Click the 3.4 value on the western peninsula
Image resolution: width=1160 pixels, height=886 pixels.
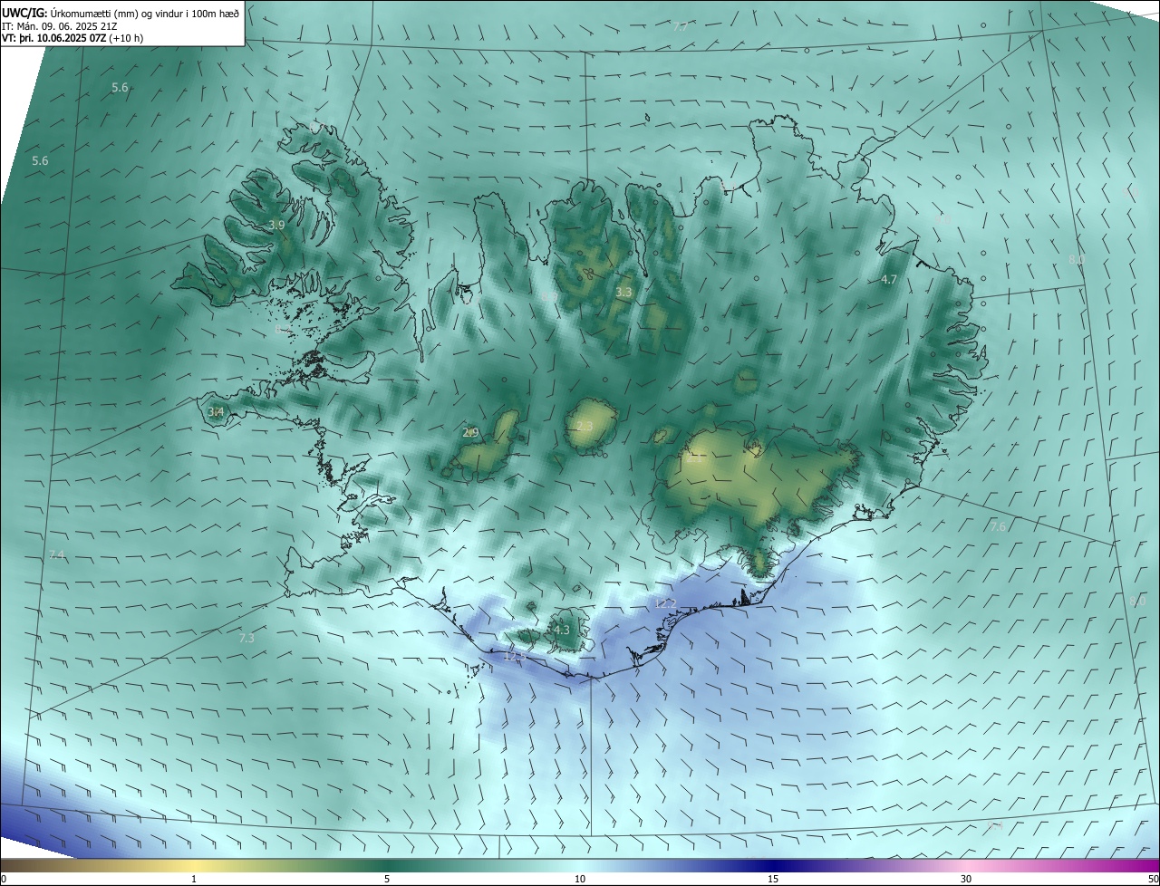pyautogui.click(x=216, y=412)
